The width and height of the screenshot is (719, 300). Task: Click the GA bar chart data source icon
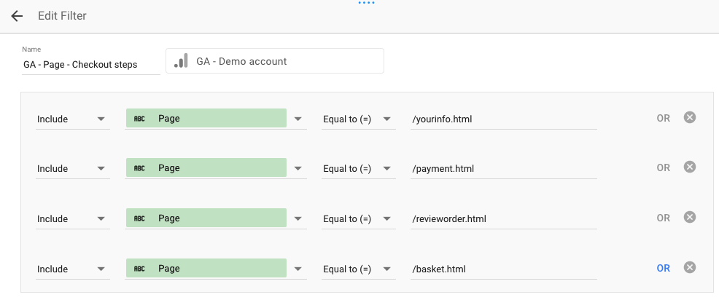coord(182,61)
